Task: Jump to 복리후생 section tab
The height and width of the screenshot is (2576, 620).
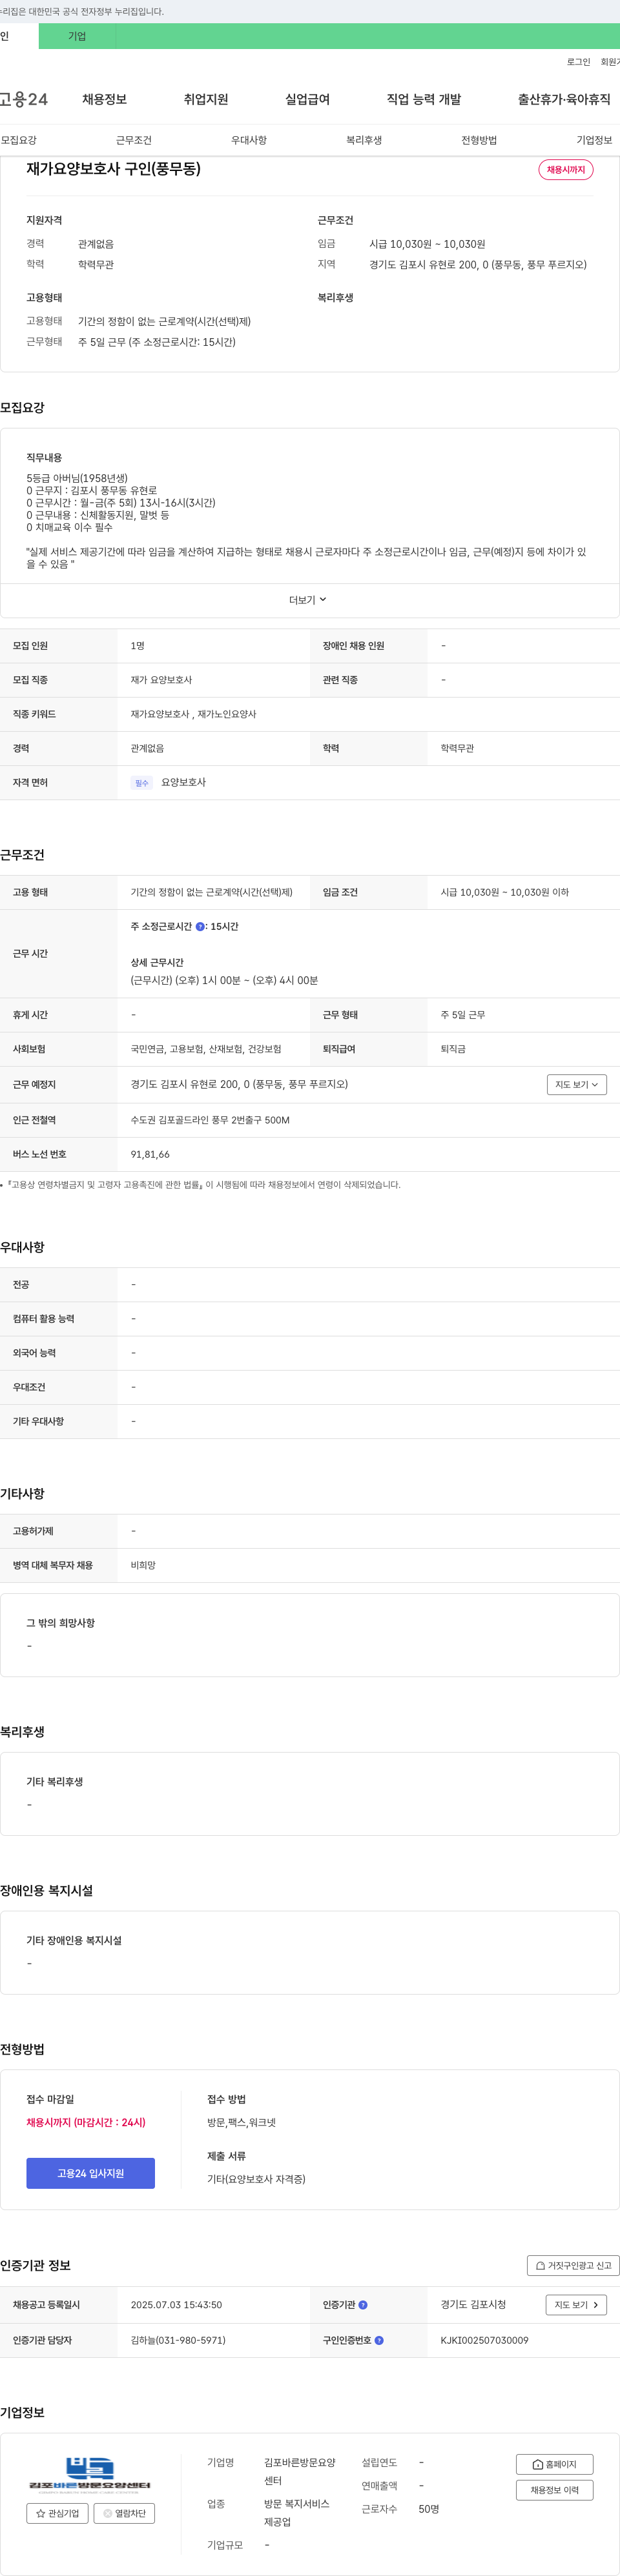Action: point(364,140)
